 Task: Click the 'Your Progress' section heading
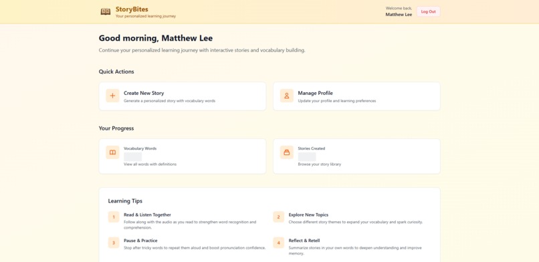click(x=116, y=128)
